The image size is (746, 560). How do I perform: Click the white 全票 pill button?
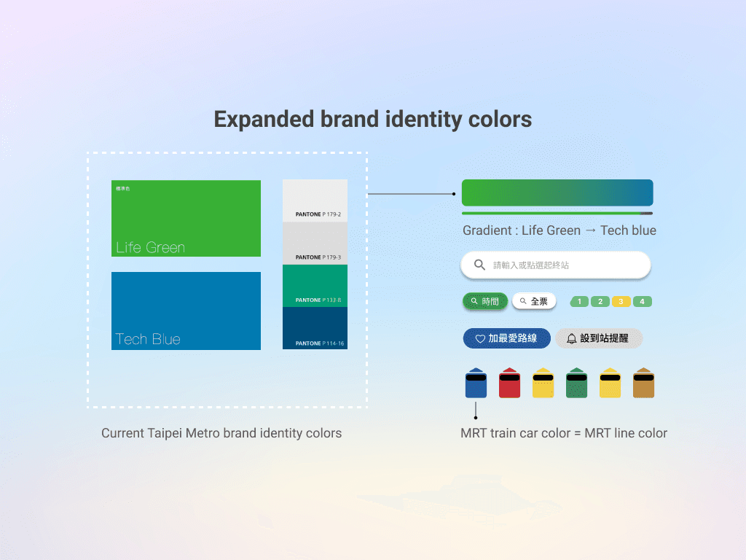(x=534, y=301)
